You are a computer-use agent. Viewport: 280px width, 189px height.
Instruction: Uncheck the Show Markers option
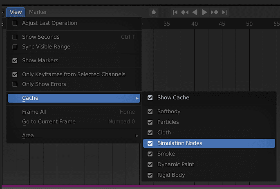click(x=15, y=61)
